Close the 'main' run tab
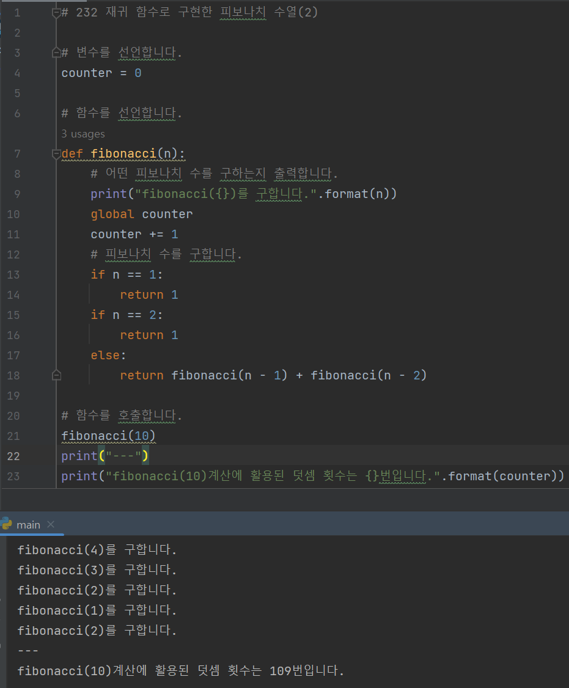Screen dimensions: 569x688 coord(51,524)
